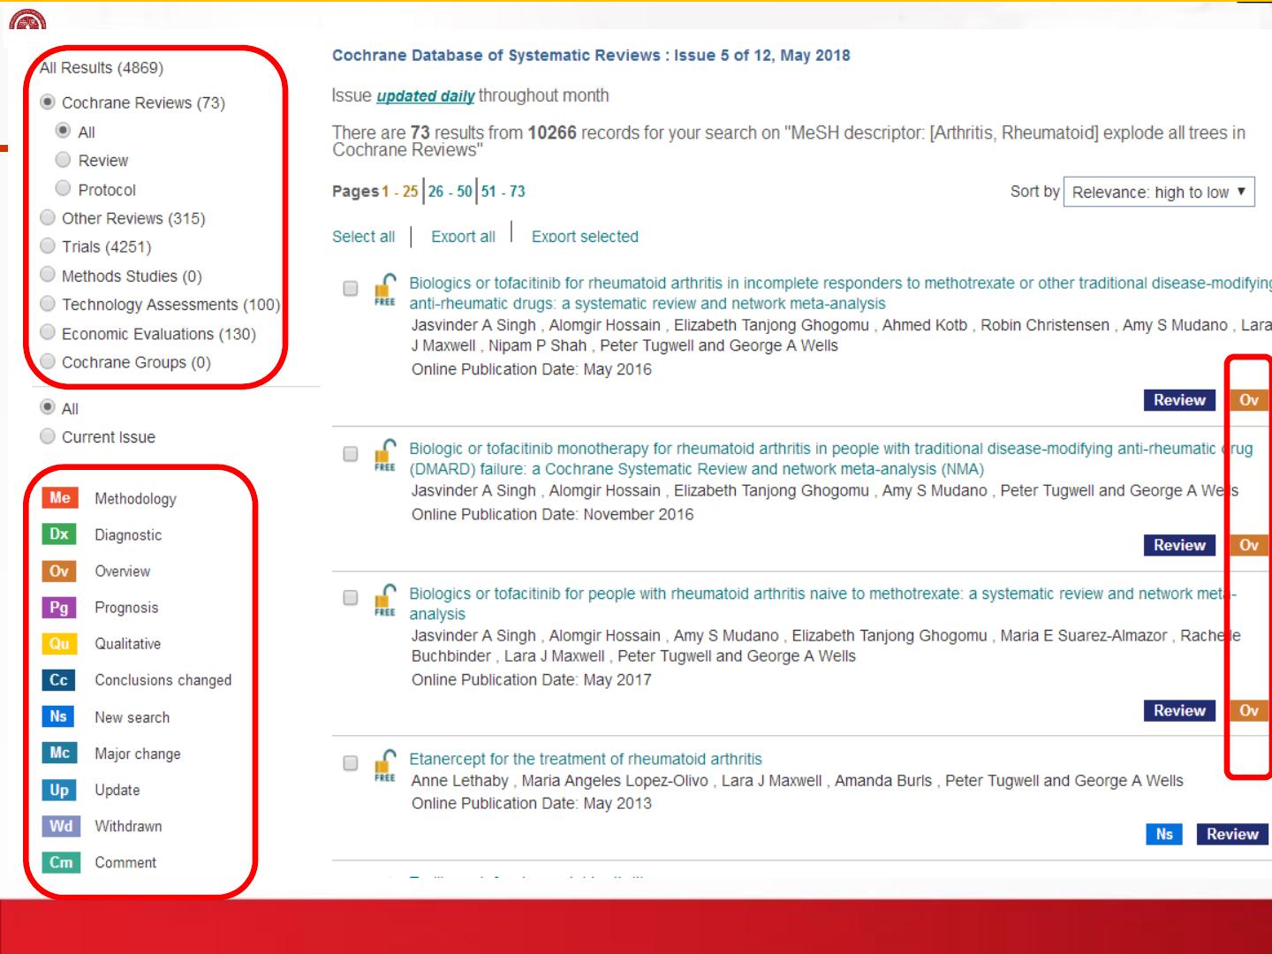Click the Export all link
This screenshot has height=954, width=1272.
tap(463, 237)
